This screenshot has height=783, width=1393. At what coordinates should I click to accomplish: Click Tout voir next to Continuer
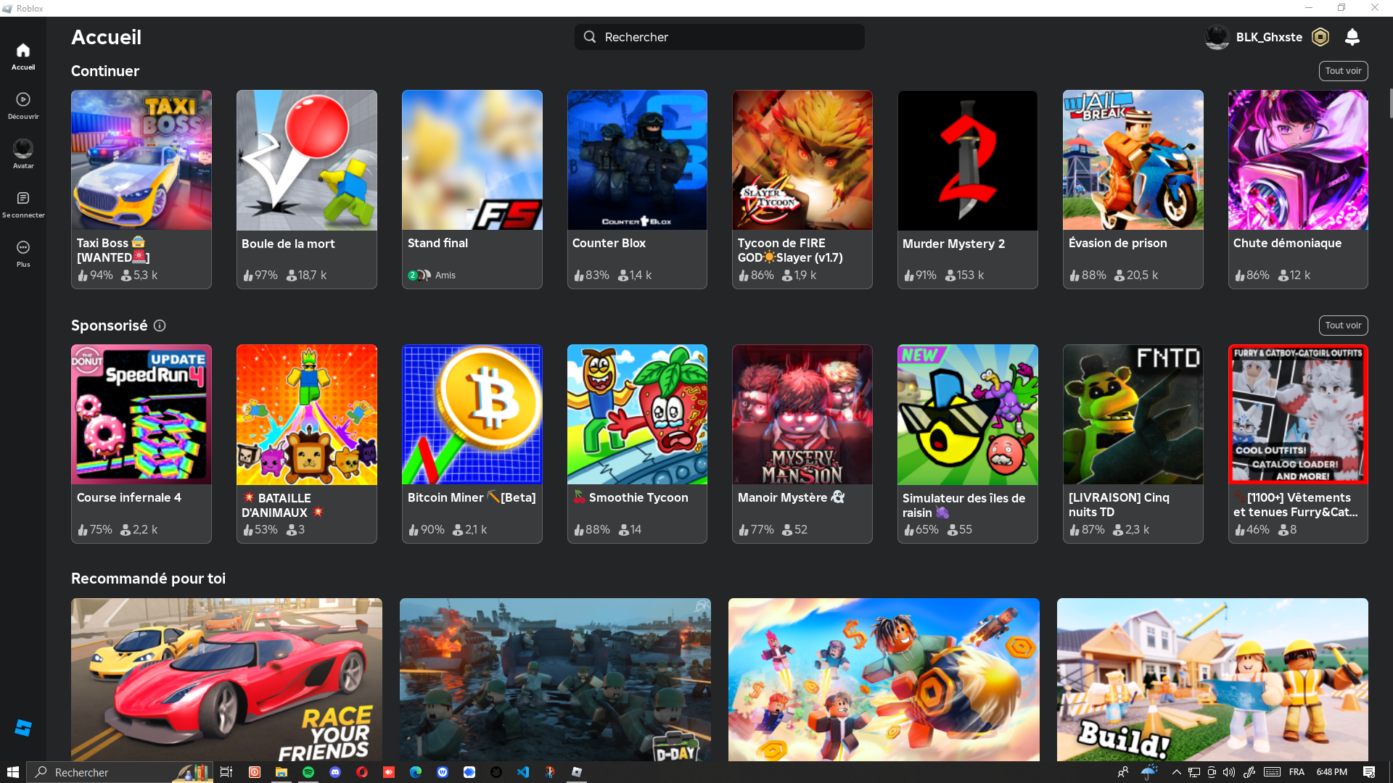point(1343,71)
